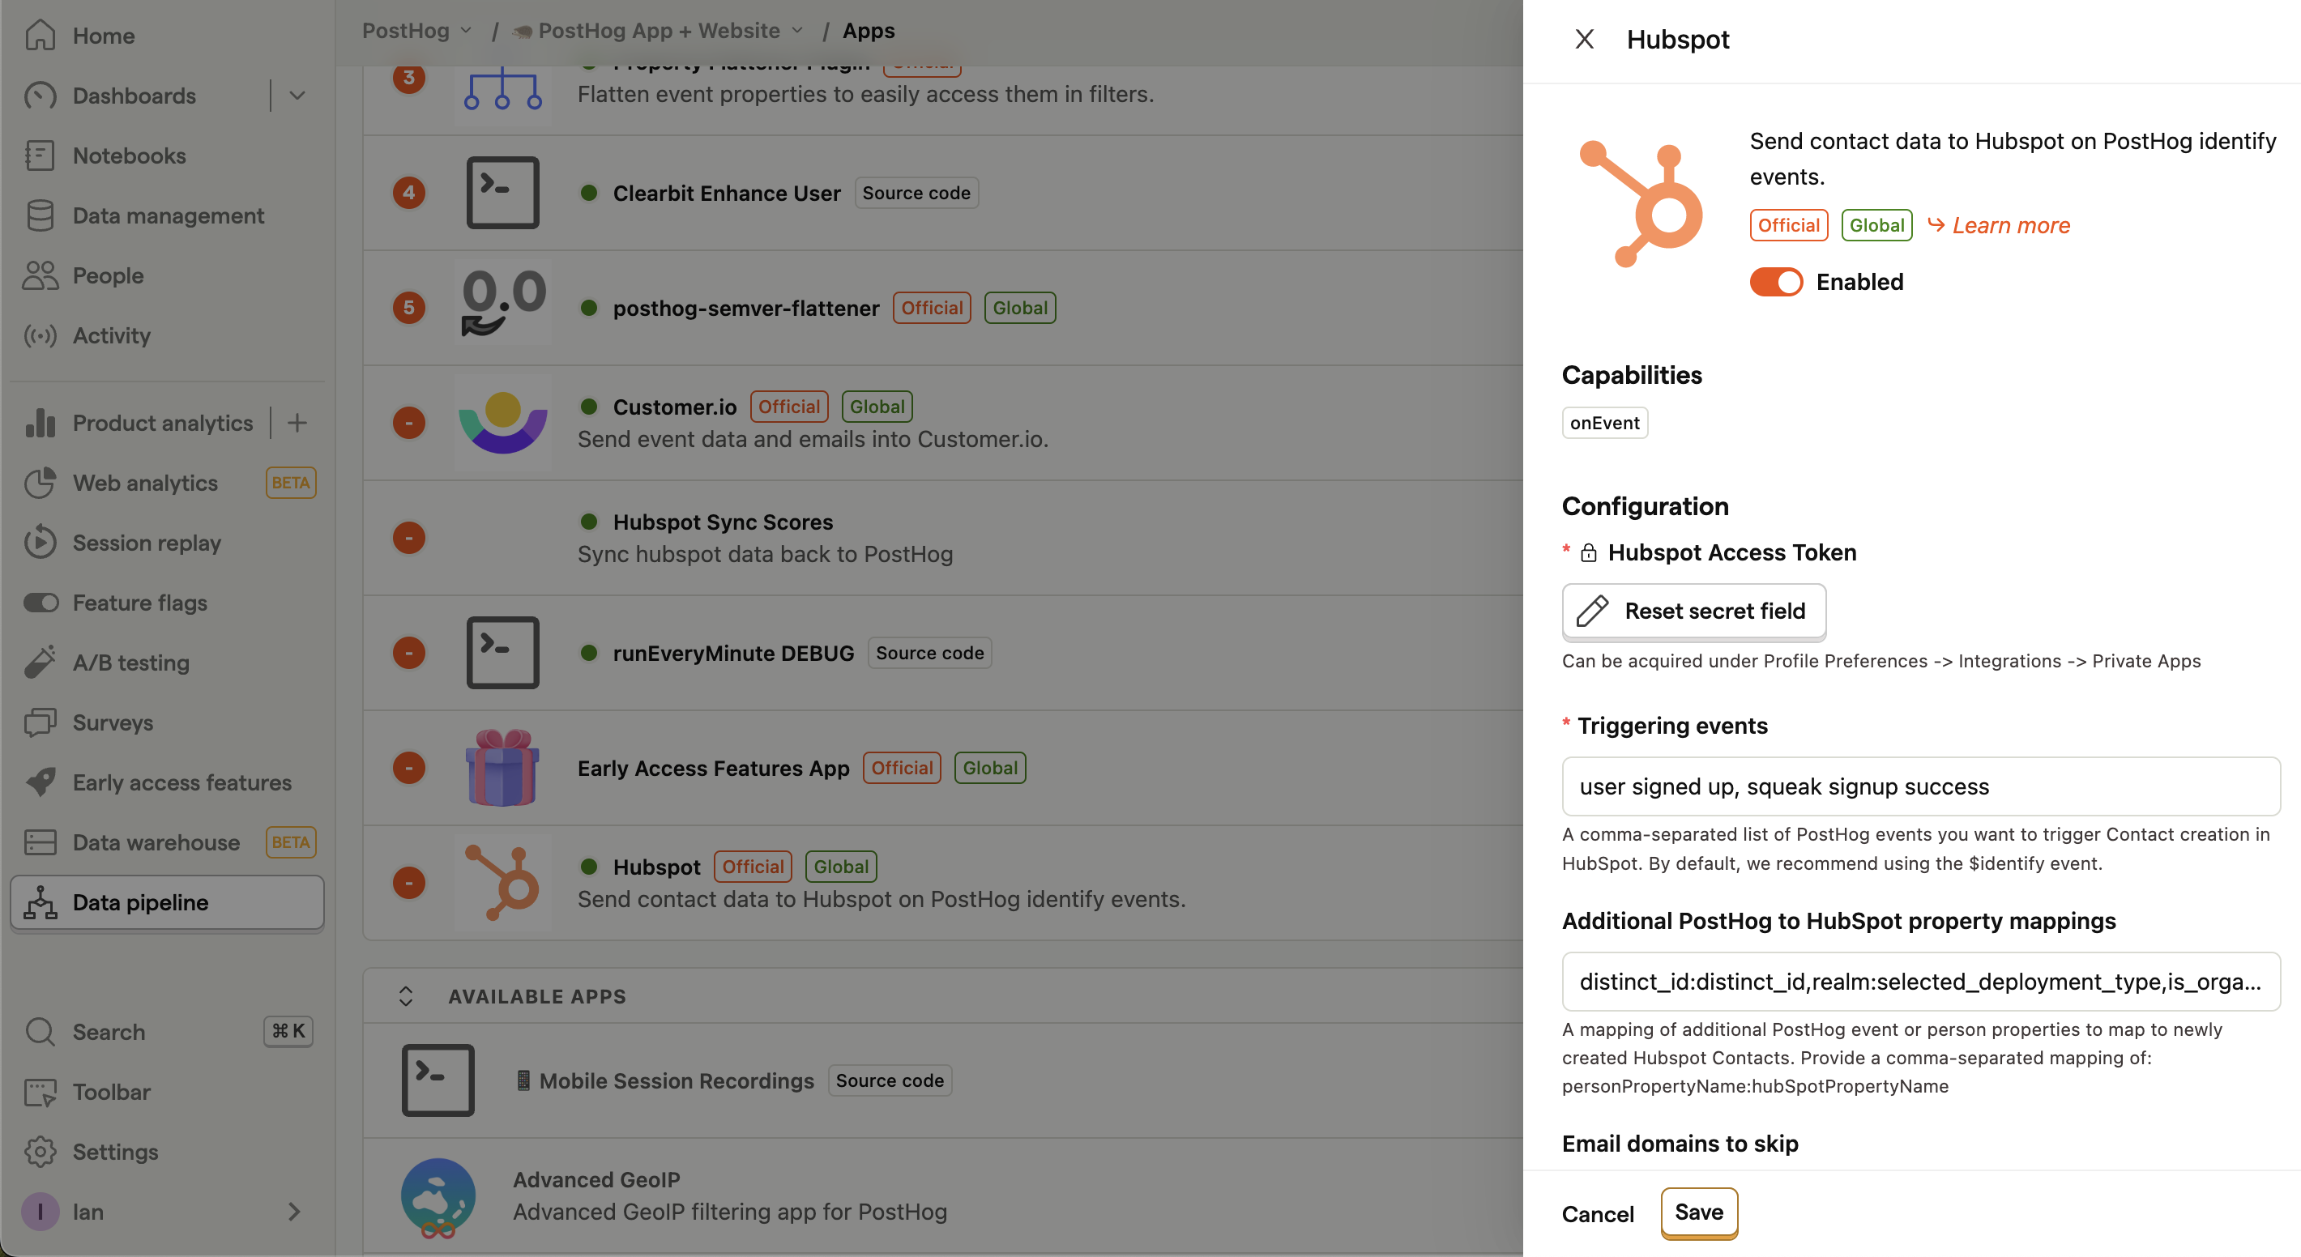Open the PostHog App + Website project dropdown

tap(659, 30)
